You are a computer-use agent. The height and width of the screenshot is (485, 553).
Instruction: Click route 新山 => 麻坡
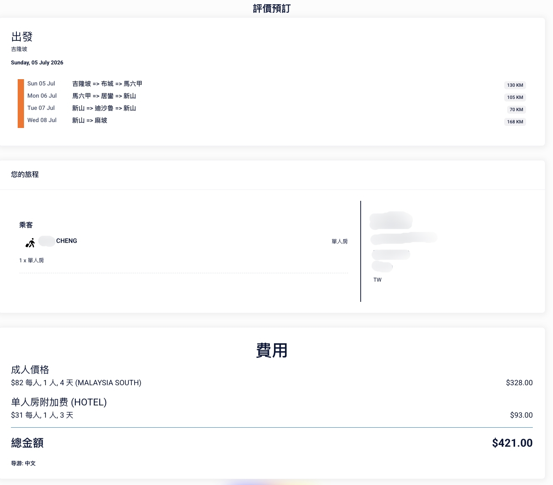pos(90,120)
